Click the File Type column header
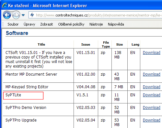Screen dimensions: 162x128 pos(106,44)
